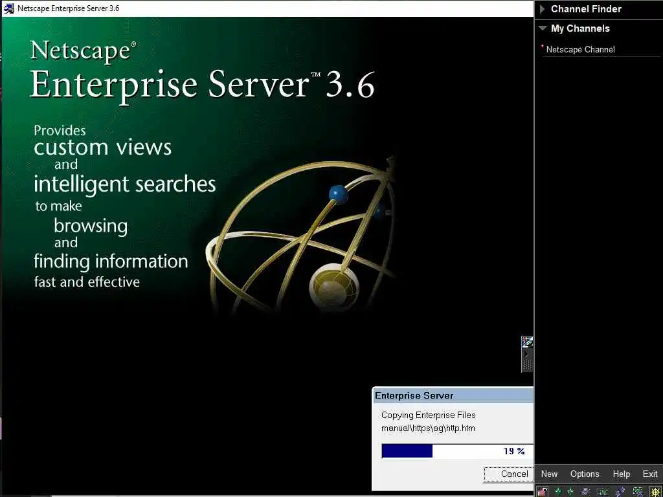This screenshot has height=497, width=663.
Task: Open the New menu in Netcaster
Action: pyautogui.click(x=549, y=474)
